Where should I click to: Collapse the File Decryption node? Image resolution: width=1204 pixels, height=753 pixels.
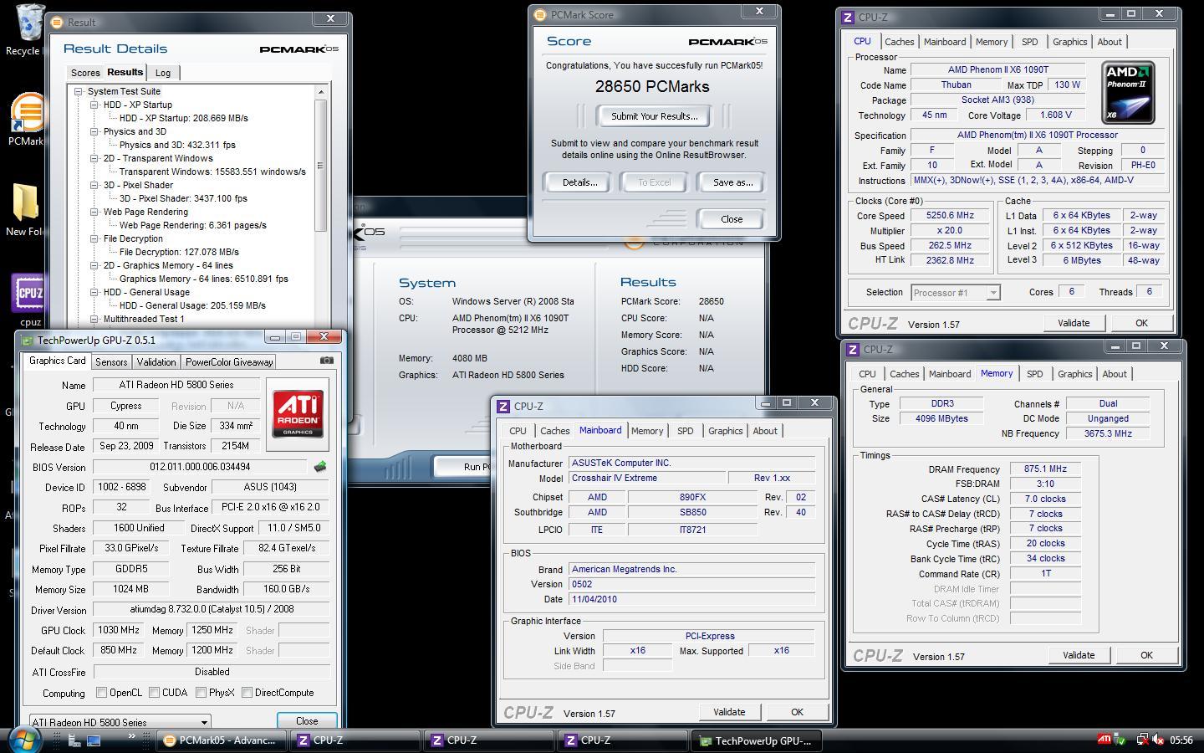point(94,239)
